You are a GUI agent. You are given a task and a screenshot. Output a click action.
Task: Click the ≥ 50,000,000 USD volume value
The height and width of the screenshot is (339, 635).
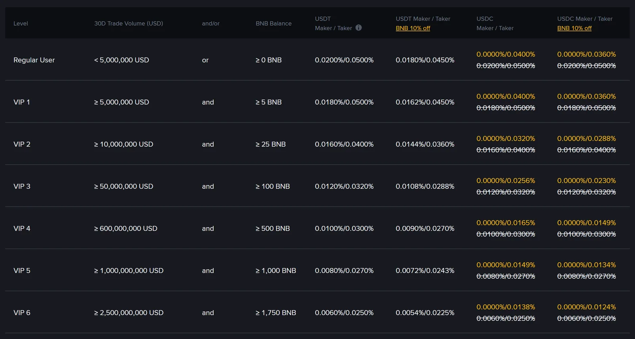point(123,186)
